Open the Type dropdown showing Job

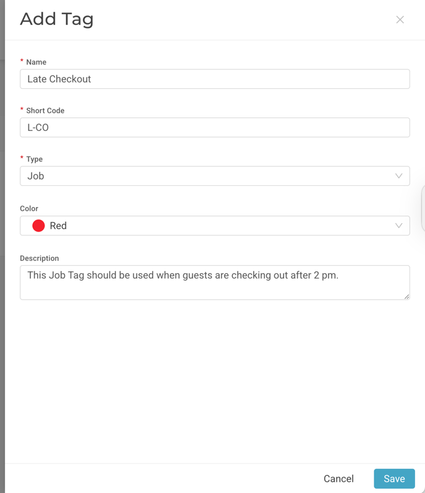[x=215, y=175]
